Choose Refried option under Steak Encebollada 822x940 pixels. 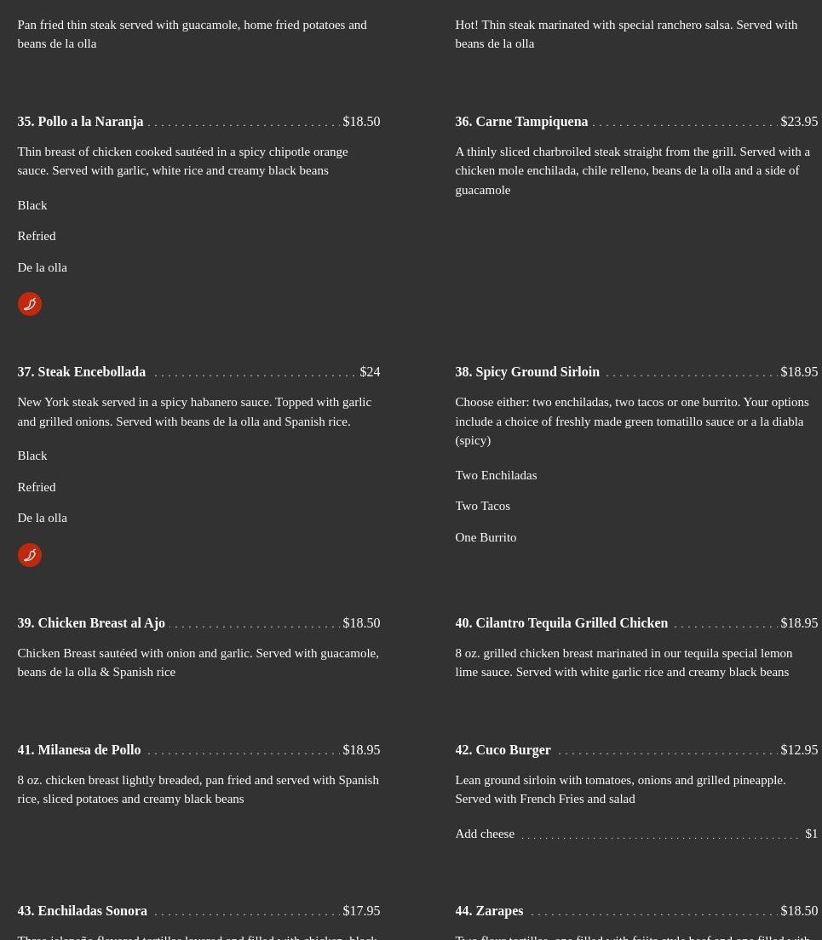pos(37,487)
